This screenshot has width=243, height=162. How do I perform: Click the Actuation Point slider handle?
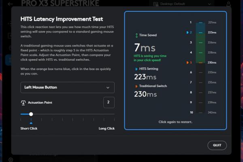coord(31,114)
